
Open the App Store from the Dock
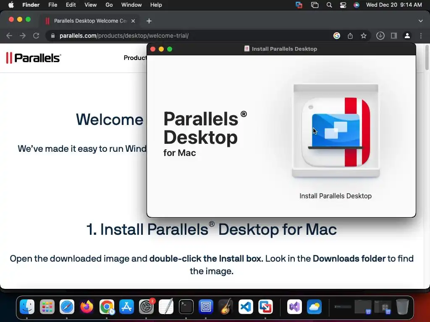click(126, 306)
